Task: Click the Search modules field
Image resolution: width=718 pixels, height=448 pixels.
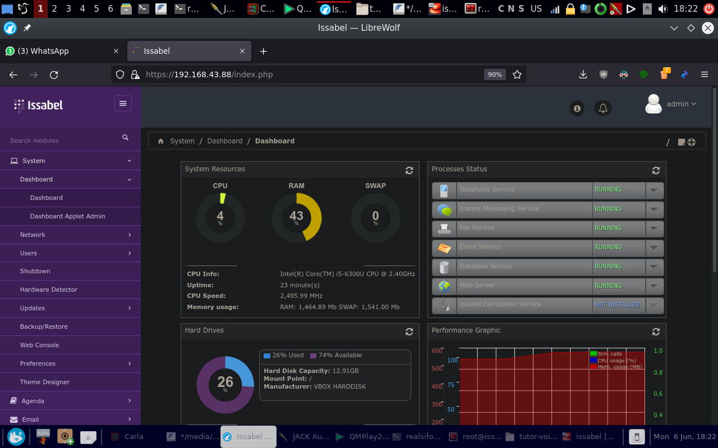Action: [62, 141]
